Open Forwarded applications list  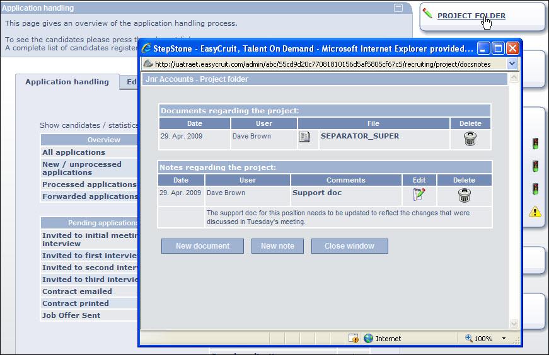click(90, 196)
